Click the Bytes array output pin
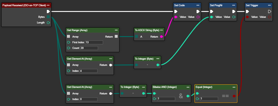 48,17
